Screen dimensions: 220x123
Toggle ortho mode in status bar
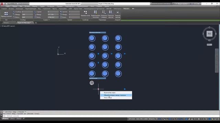(x=167, y=119)
